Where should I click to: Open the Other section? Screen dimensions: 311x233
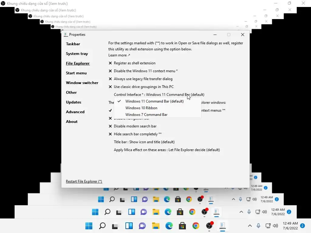[71, 93]
